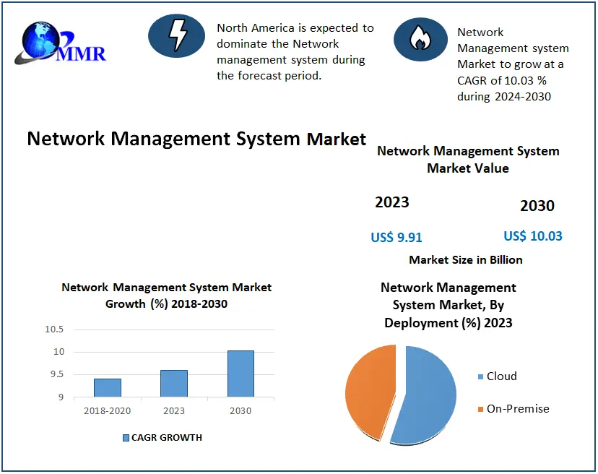Click the lightning bolt icon
Viewport: 598px width, 474px height.
click(x=177, y=36)
